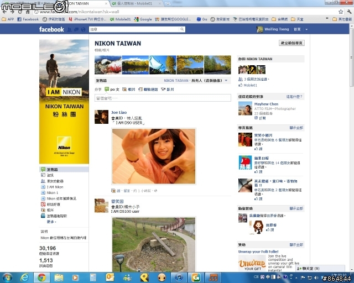Viewport: 354px width, 283px height.
Task: Open the Windows Start menu
Action: [7, 277]
